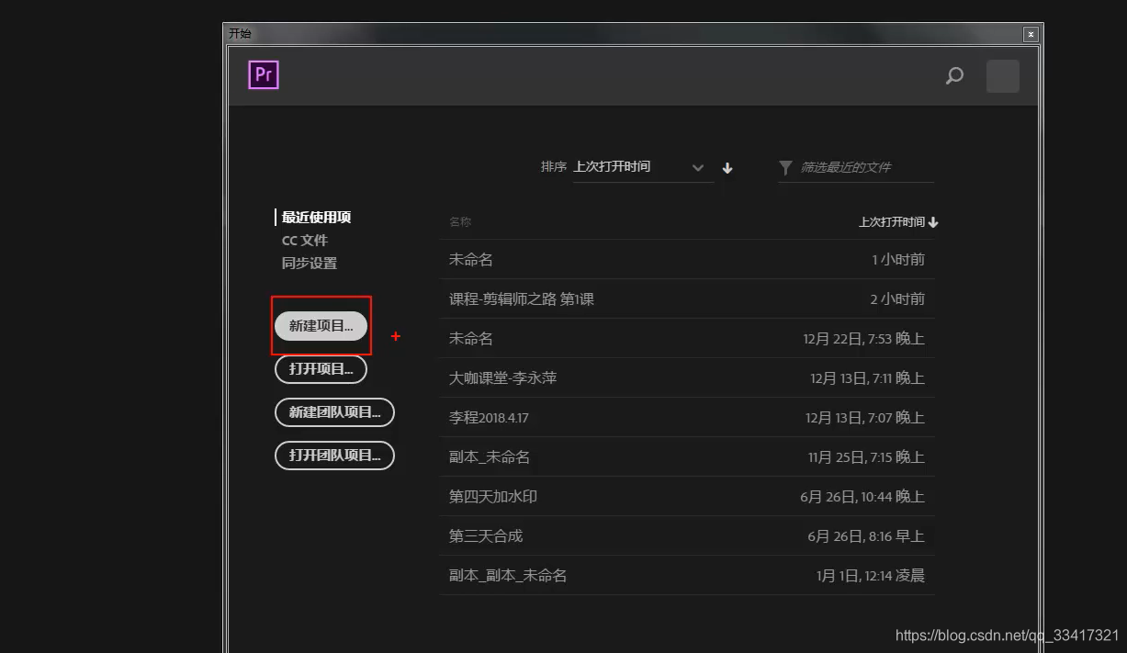Open 同步设置 section

(x=309, y=264)
